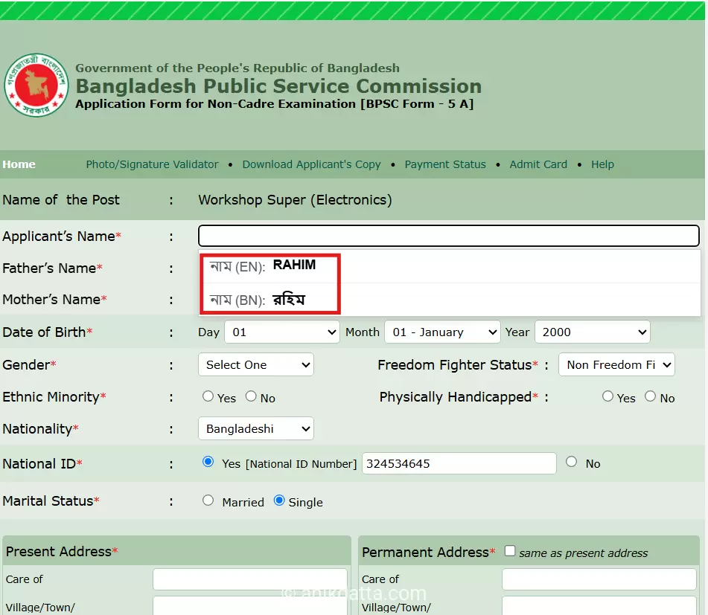The image size is (708, 615).
Task: Expand the Month dropdown showing January
Action: [442, 332]
